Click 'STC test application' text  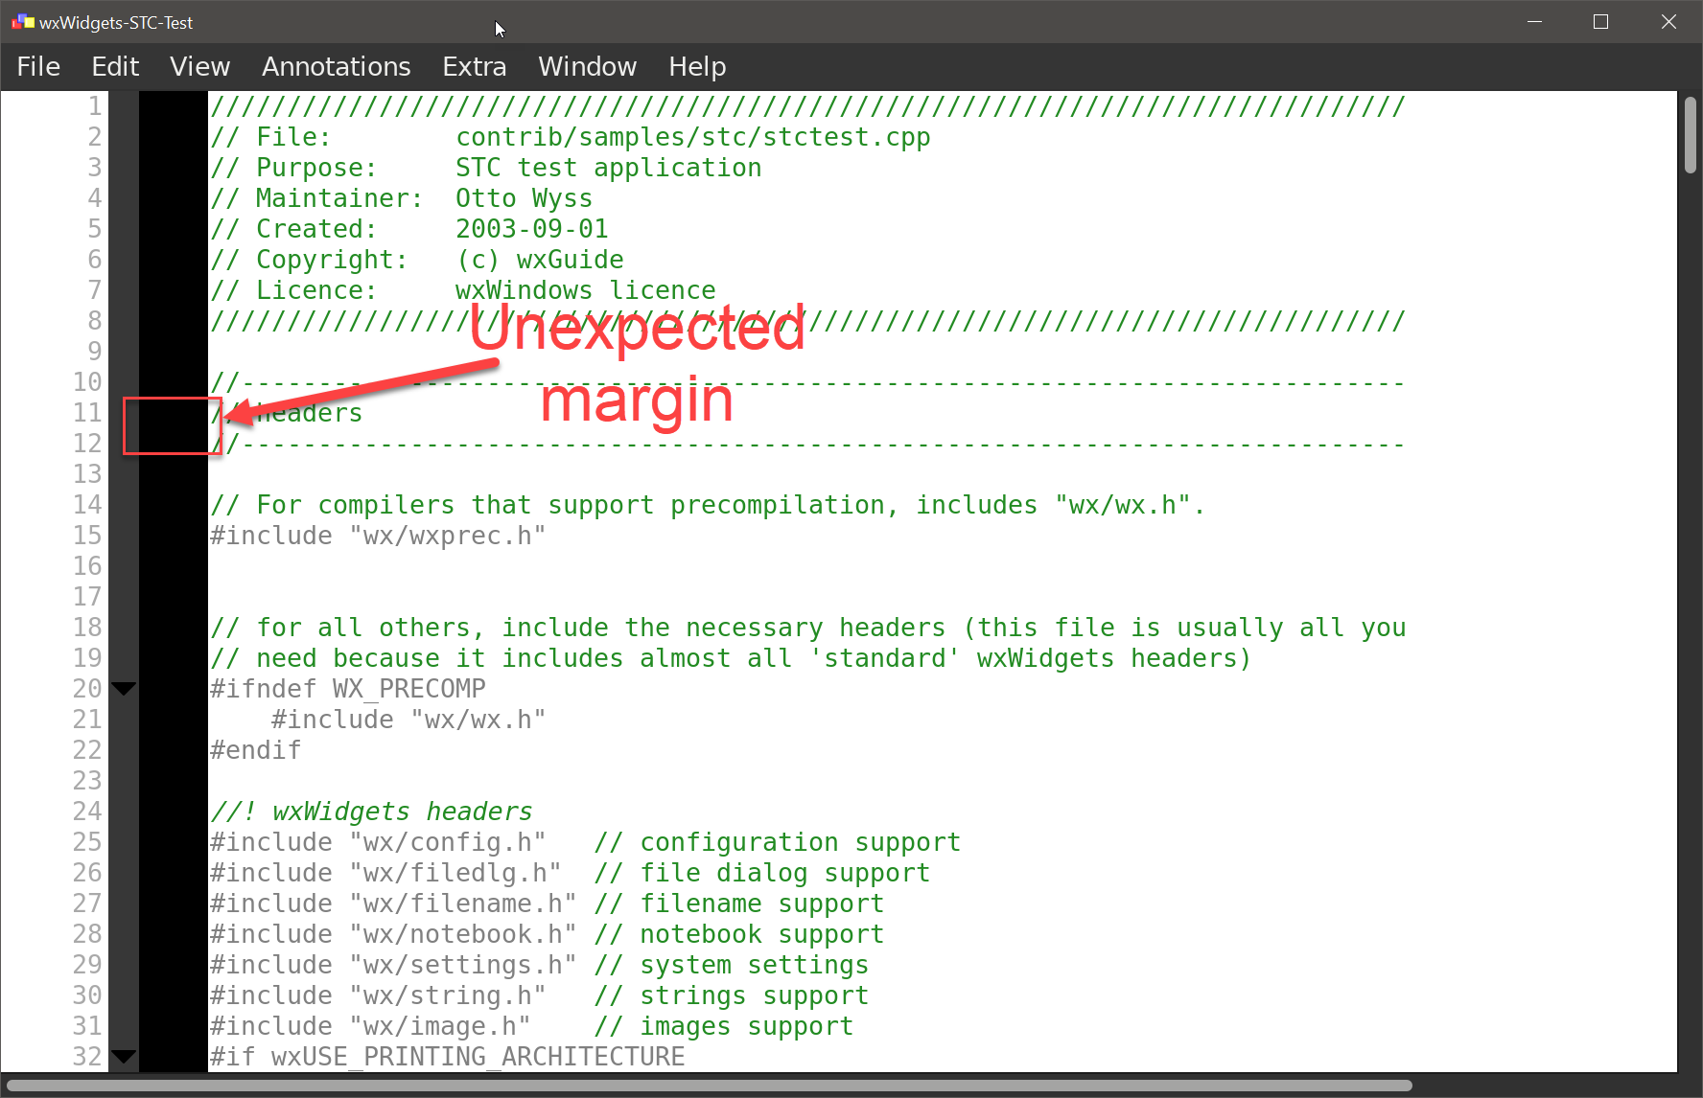(608, 168)
